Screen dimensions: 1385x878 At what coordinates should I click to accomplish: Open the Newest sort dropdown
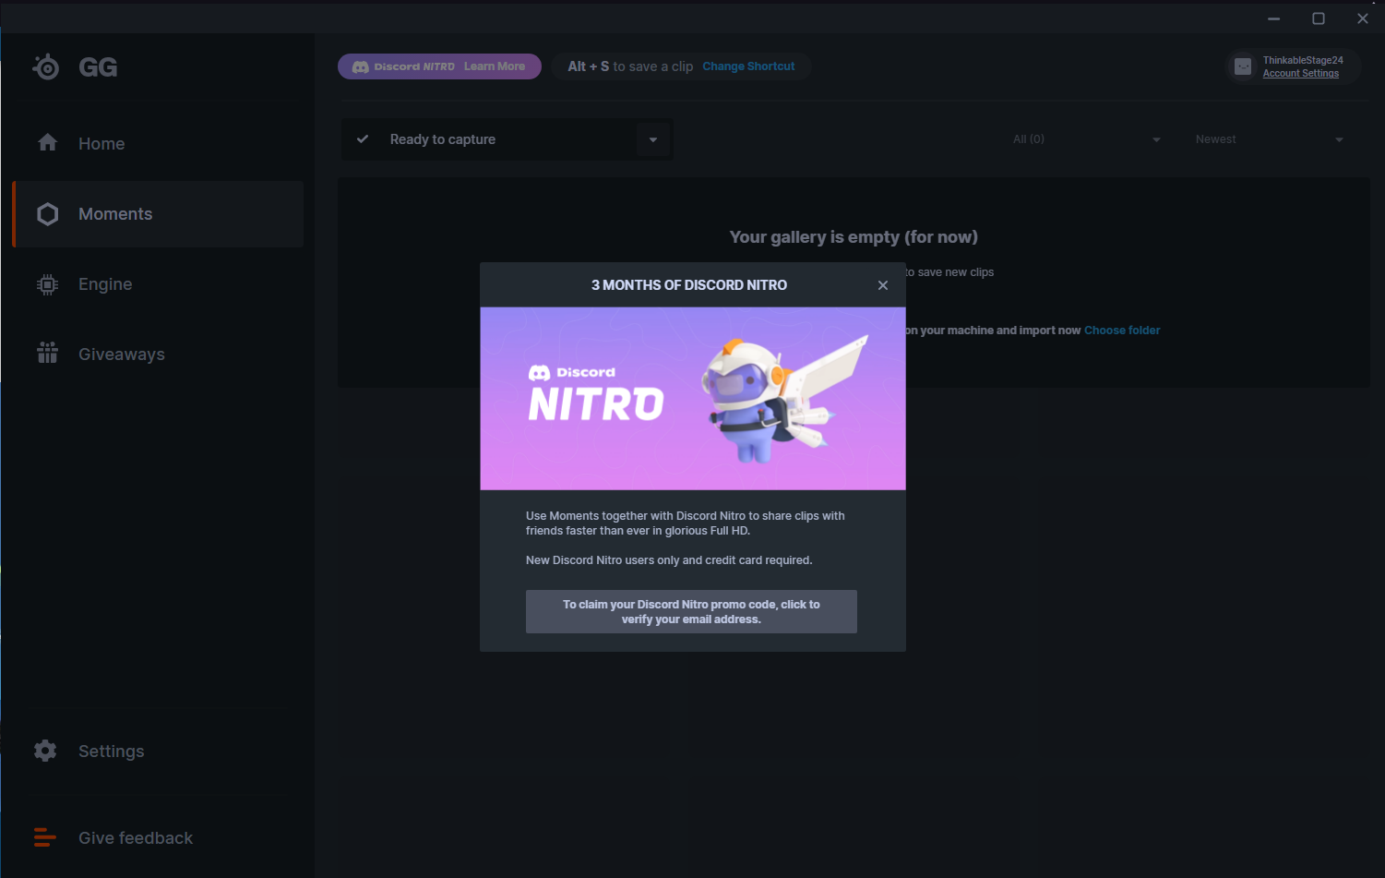point(1270,139)
